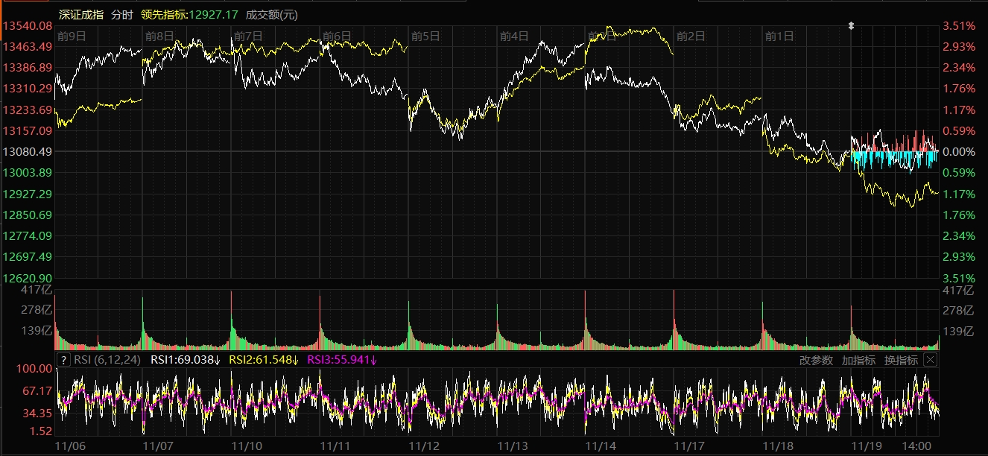Viewport: 988px width, 456px height.
Task: Click the 分时 chart mode label
Action: (x=121, y=14)
